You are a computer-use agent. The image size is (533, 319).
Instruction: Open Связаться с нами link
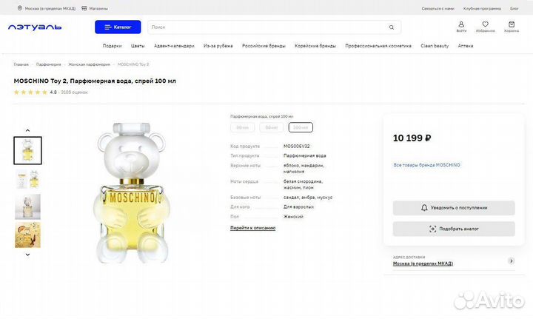point(438,8)
